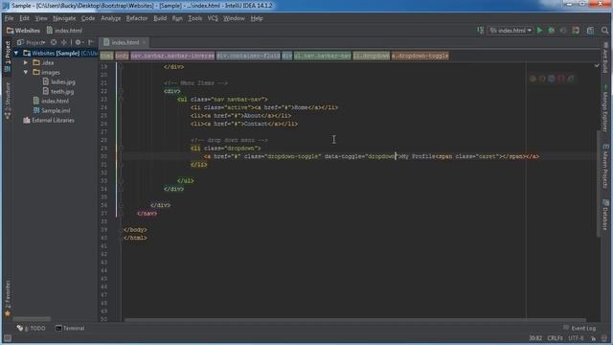
Task: Click the lock icon in status bar
Action: click(594, 338)
